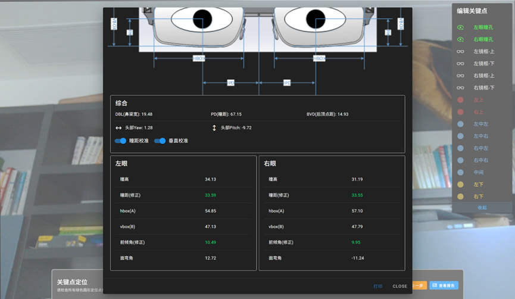The height and width of the screenshot is (299, 515).
Task: Click left eye 前倾角 value 10.49
Action: click(x=211, y=242)
